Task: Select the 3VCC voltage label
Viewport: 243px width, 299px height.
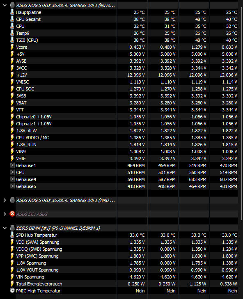Action: [21, 68]
